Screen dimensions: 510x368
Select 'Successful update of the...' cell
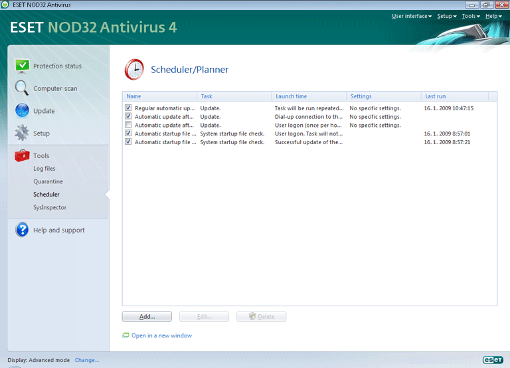309,142
